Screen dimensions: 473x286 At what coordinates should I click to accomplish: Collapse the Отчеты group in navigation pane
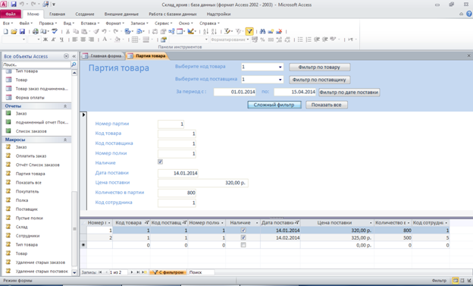click(65, 106)
